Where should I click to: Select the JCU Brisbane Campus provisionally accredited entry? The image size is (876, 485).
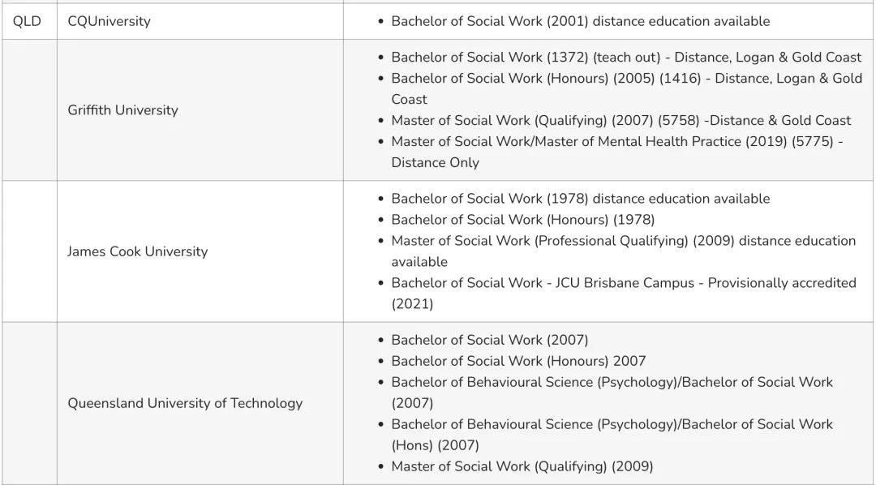pos(623,283)
